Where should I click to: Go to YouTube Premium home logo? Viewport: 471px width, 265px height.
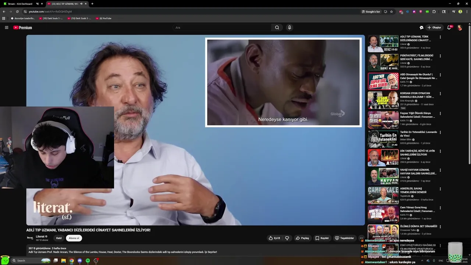tap(22, 28)
